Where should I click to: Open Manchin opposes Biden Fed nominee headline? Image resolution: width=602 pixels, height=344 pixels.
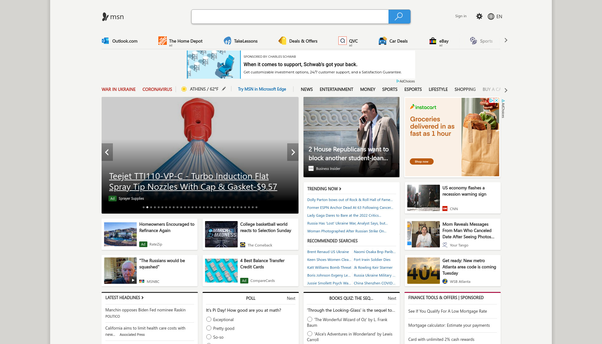pos(145,310)
